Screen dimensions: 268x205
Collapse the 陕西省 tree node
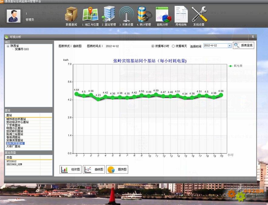click(8, 46)
